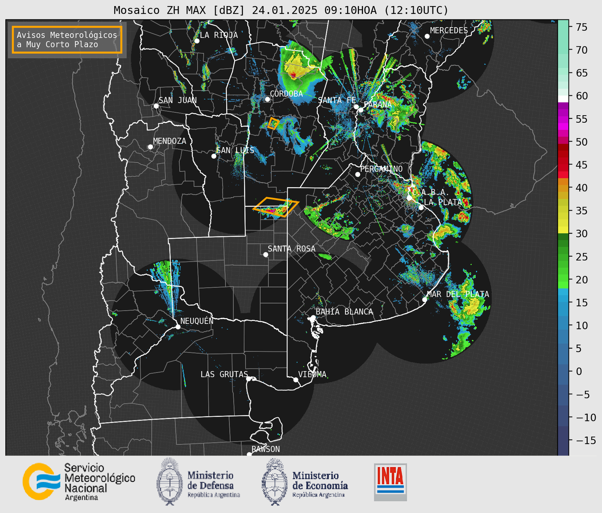Click the MENDOZA city label
602x513 pixels.
(x=170, y=141)
